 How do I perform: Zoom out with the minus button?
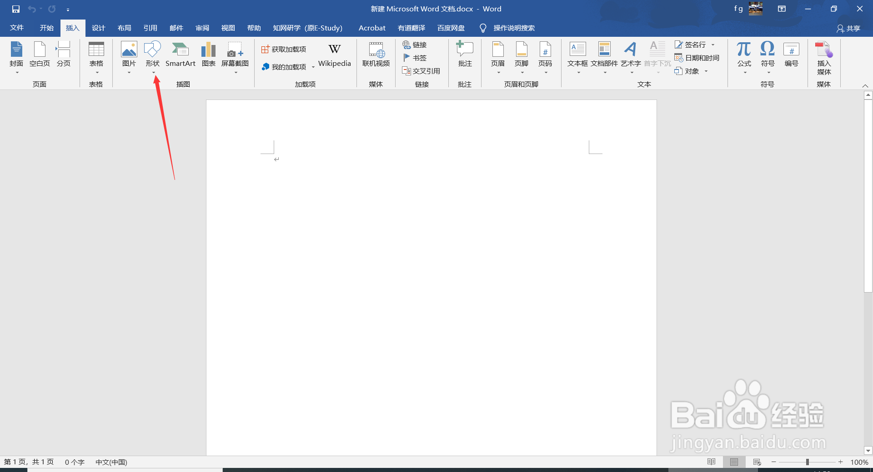pyautogui.click(x=774, y=462)
